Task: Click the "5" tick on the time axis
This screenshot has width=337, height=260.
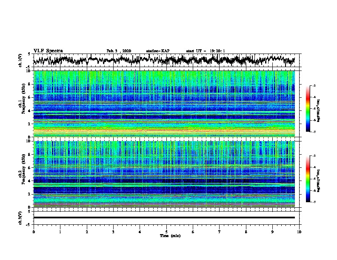Action: pos(166,232)
